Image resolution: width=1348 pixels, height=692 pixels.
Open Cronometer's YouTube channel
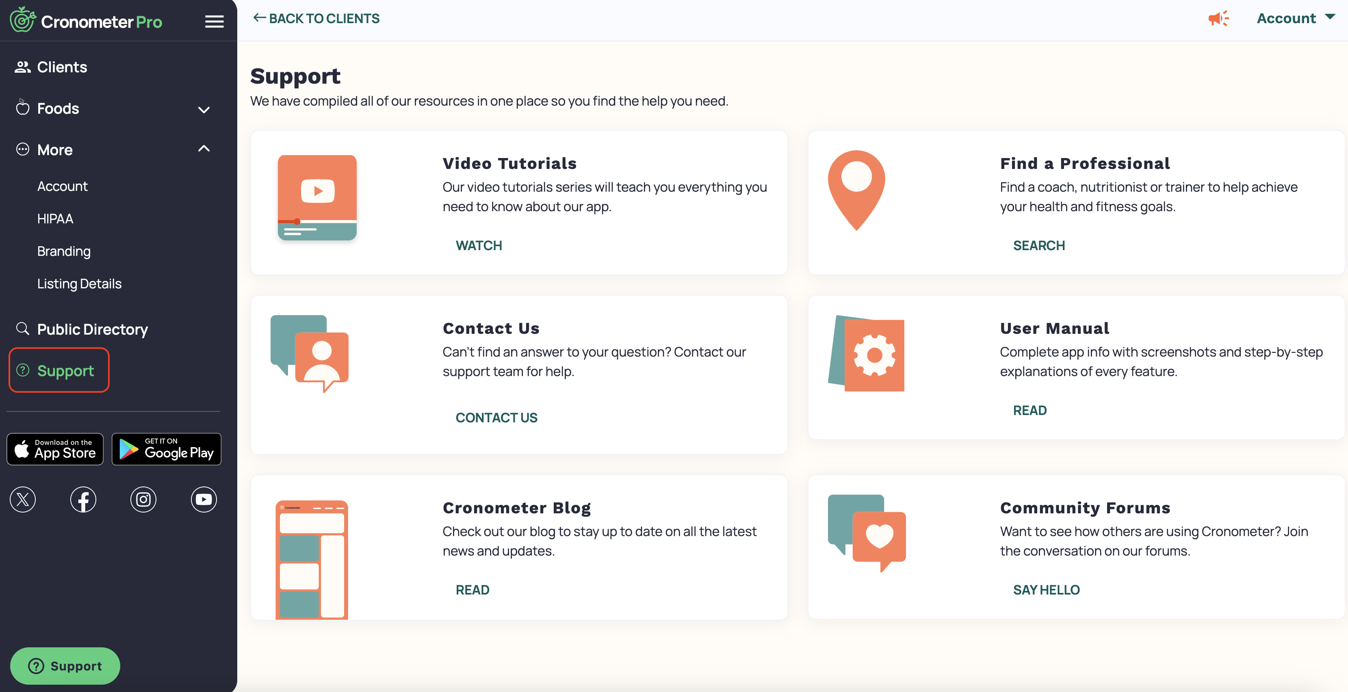pos(204,500)
